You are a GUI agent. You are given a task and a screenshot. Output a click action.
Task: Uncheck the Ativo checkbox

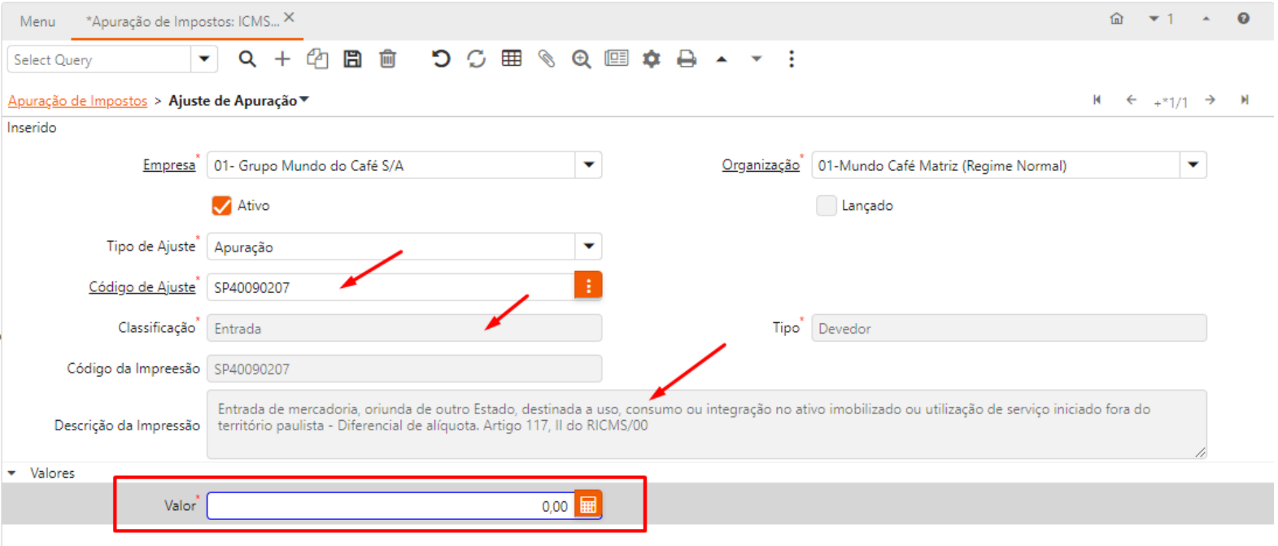[x=222, y=205]
